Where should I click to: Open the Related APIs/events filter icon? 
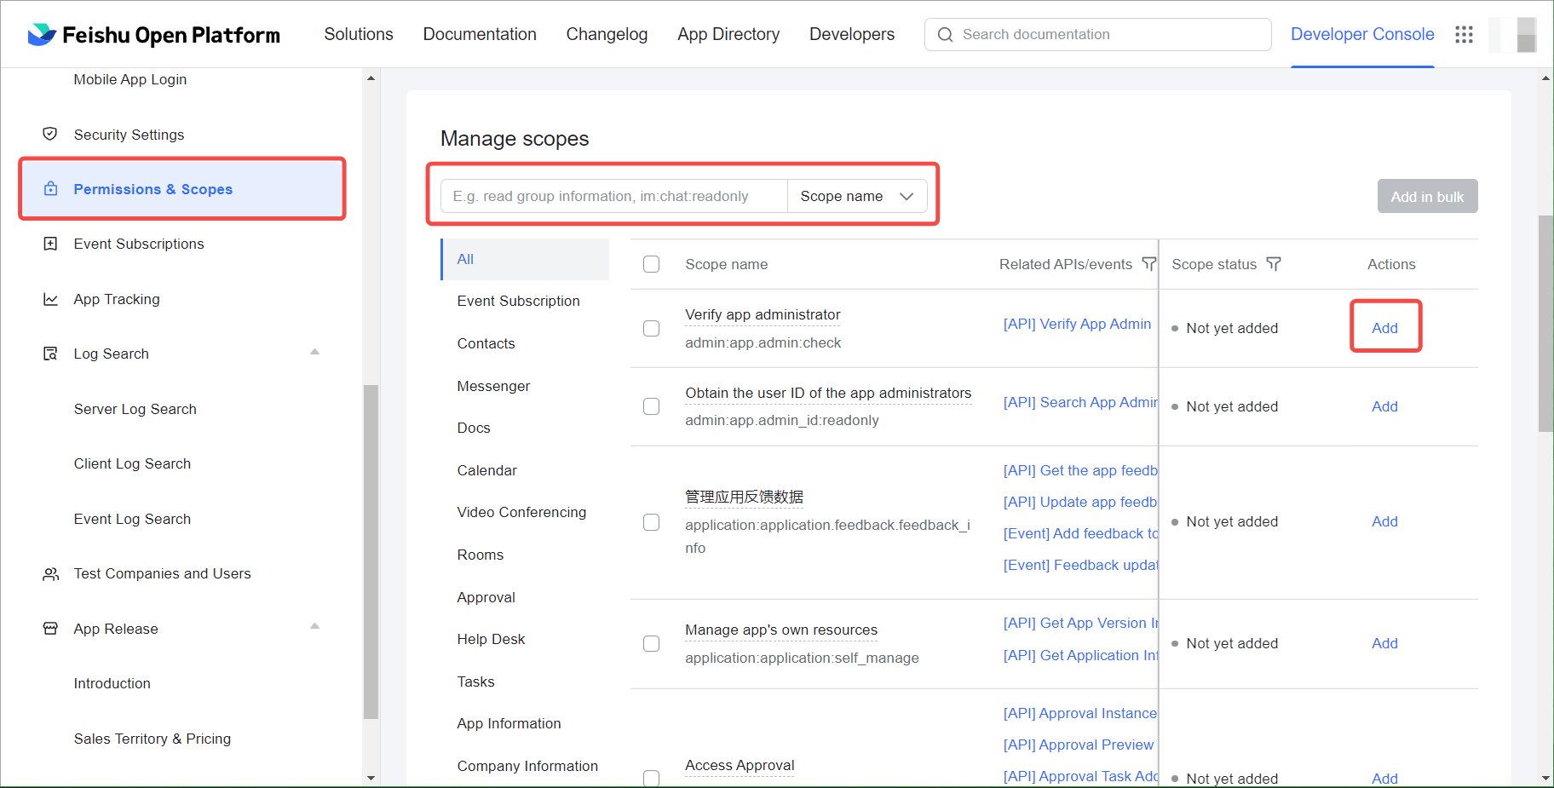[1148, 264]
